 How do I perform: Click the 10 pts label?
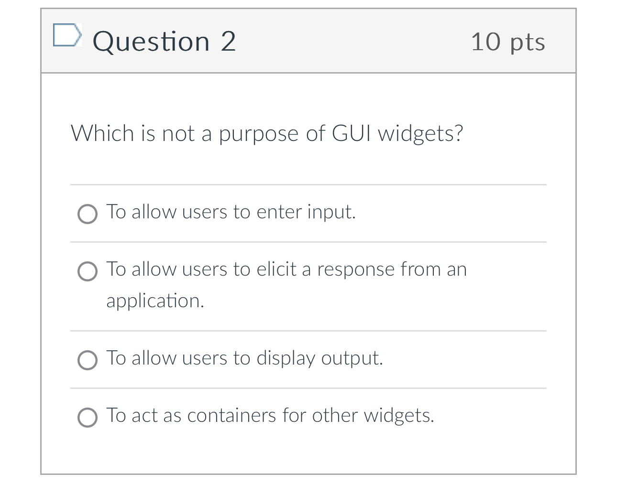coord(508,42)
